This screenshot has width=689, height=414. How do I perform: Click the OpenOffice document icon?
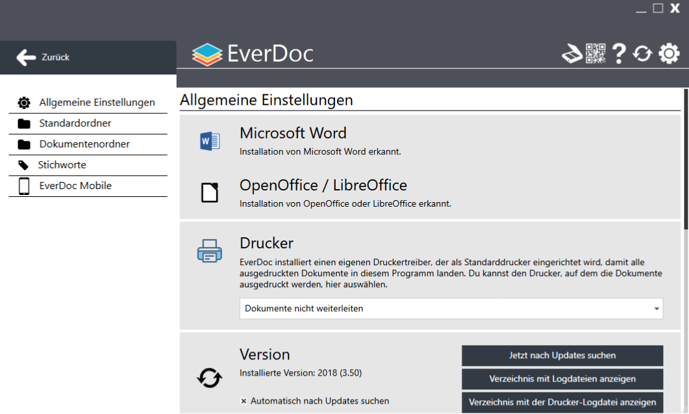210,193
